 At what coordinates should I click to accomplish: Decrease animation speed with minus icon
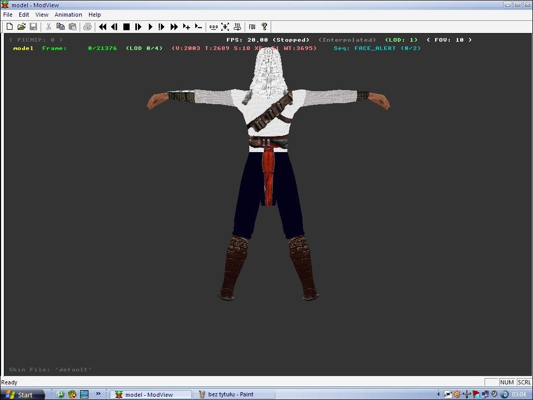pos(198,27)
